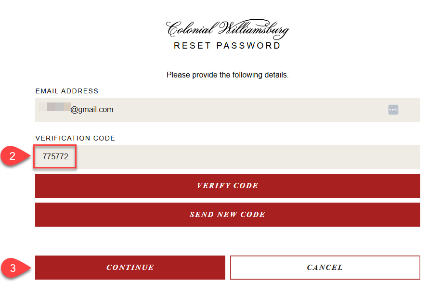Click the blank area of verification code field
Image resolution: width=441 pixels, height=295 pixels.
tap(247, 157)
